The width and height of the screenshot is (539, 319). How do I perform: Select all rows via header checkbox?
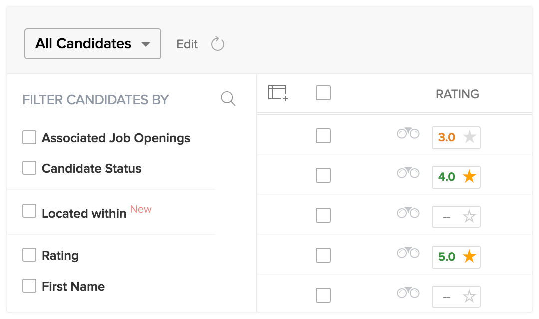323,93
